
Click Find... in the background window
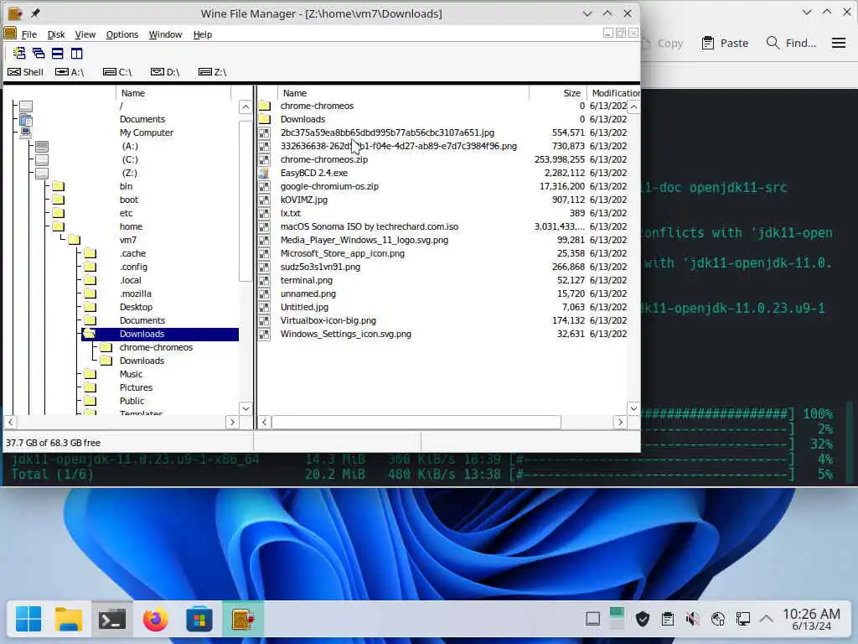(791, 43)
